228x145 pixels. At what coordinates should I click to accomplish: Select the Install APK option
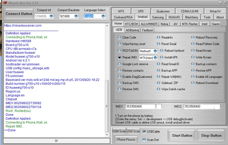tap(161, 57)
